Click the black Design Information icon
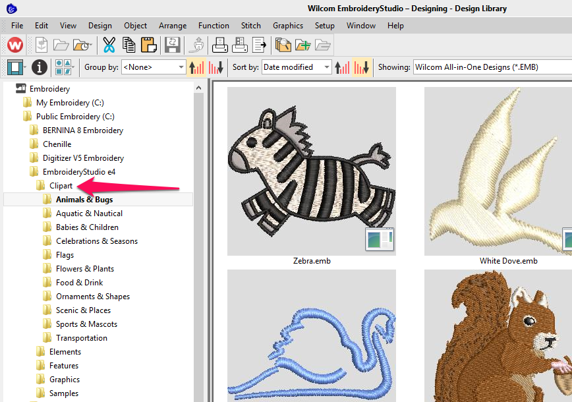The height and width of the screenshot is (402, 572). (x=40, y=67)
